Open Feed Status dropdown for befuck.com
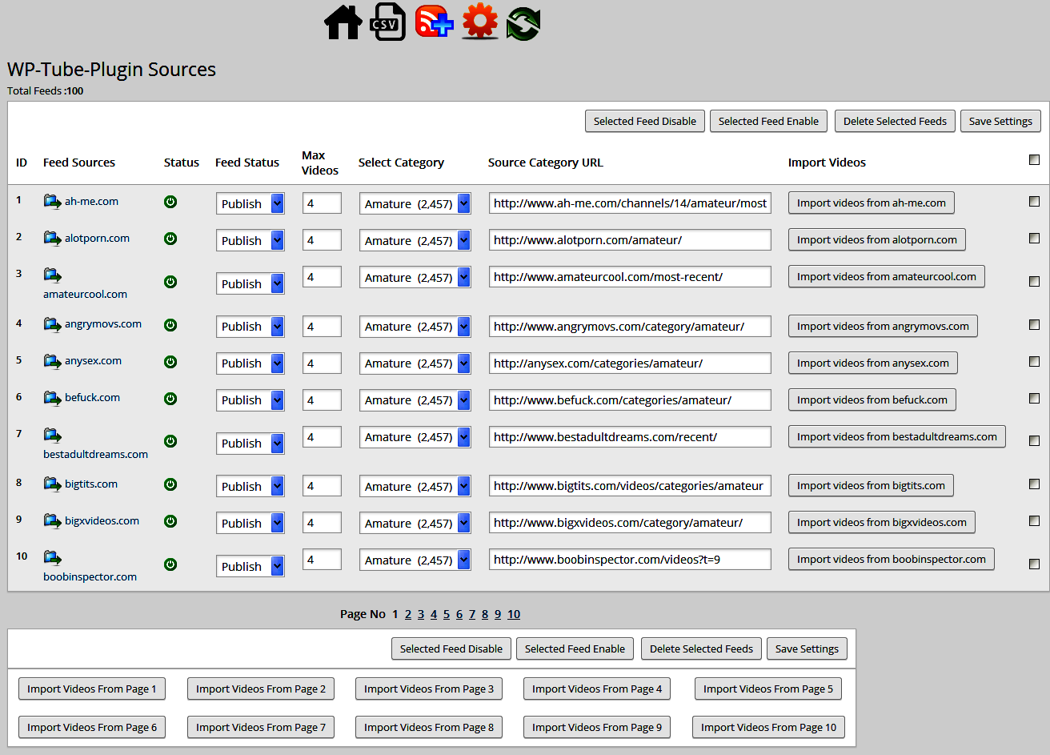Image resolution: width=1050 pixels, height=755 pixels. tap(250, 400)
